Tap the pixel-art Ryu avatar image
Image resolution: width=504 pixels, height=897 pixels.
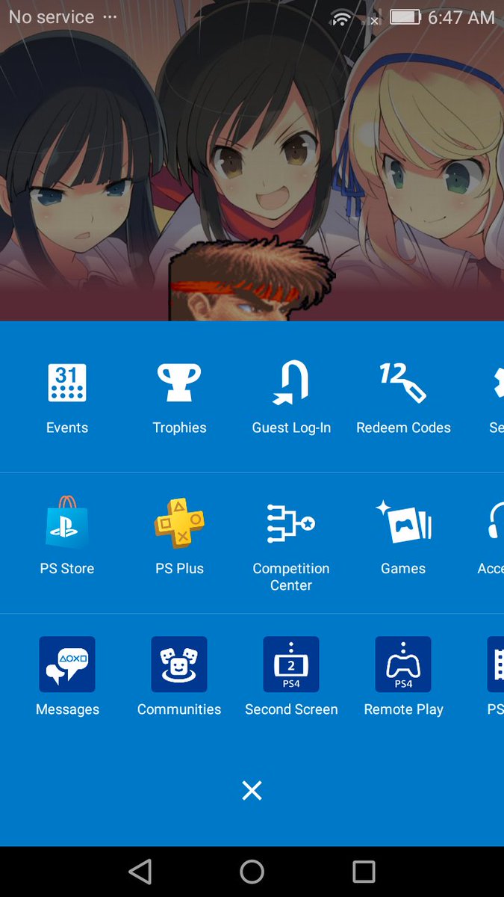[251, 281]
